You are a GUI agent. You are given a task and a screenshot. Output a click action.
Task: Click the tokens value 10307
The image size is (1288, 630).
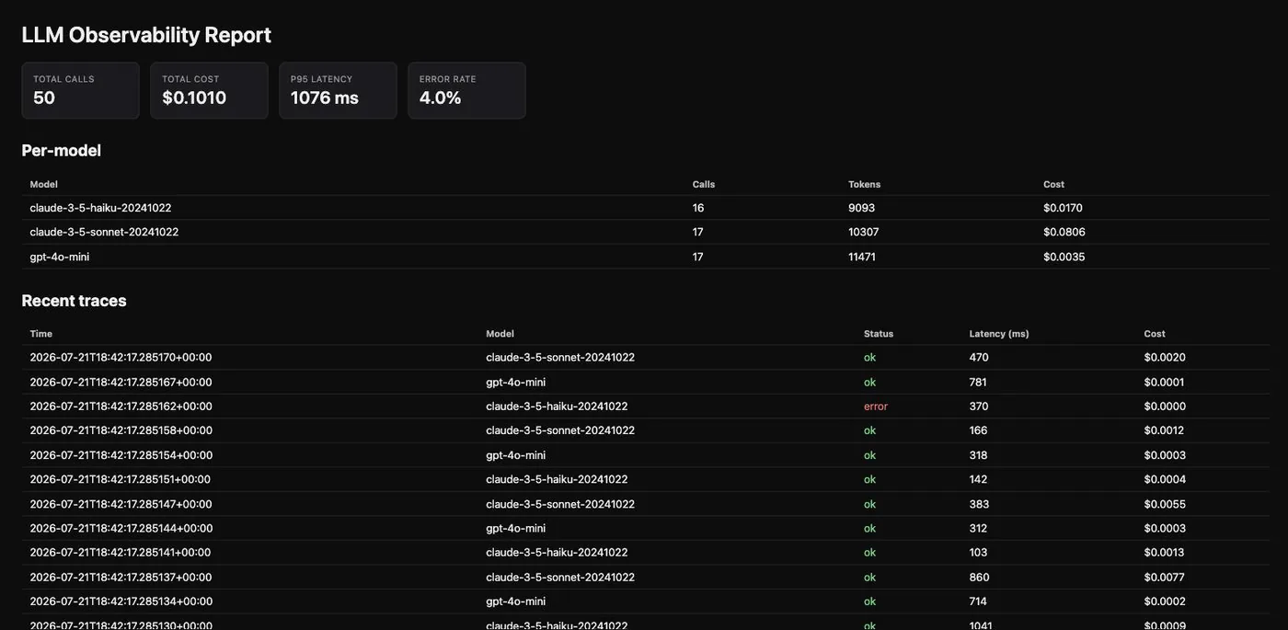[x=864, y=232]
